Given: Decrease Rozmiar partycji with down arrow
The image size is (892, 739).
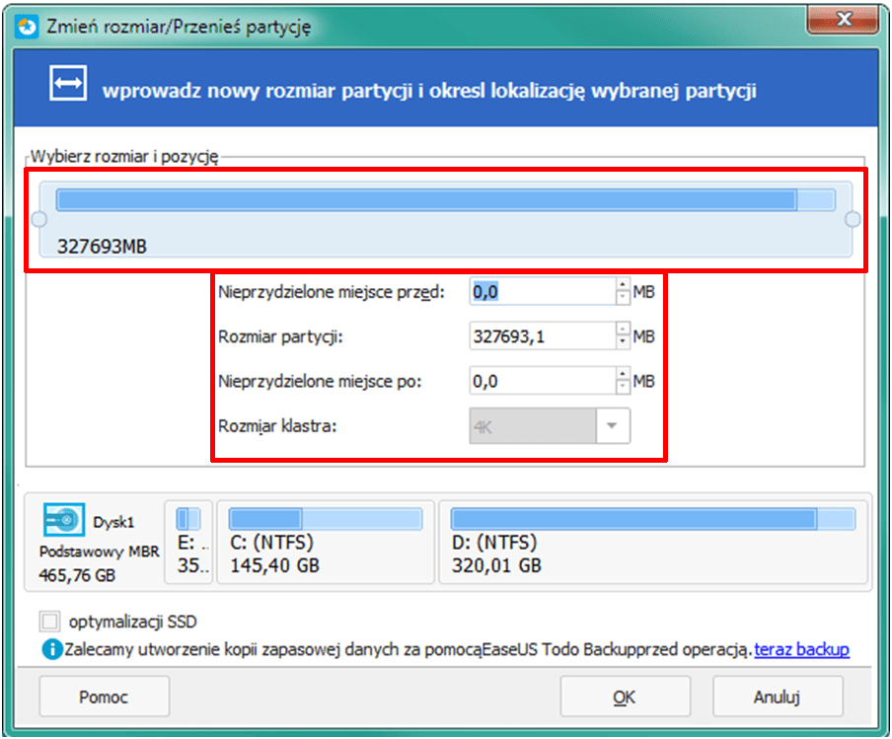Looking at the screenshot, I should 623,342.
